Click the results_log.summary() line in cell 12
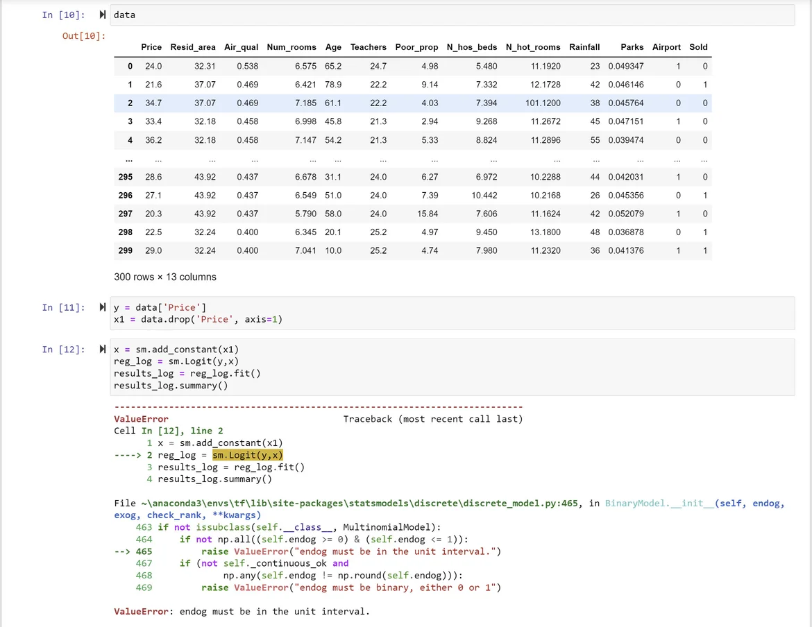Screen dimensions: 812x627 [170, 385]
